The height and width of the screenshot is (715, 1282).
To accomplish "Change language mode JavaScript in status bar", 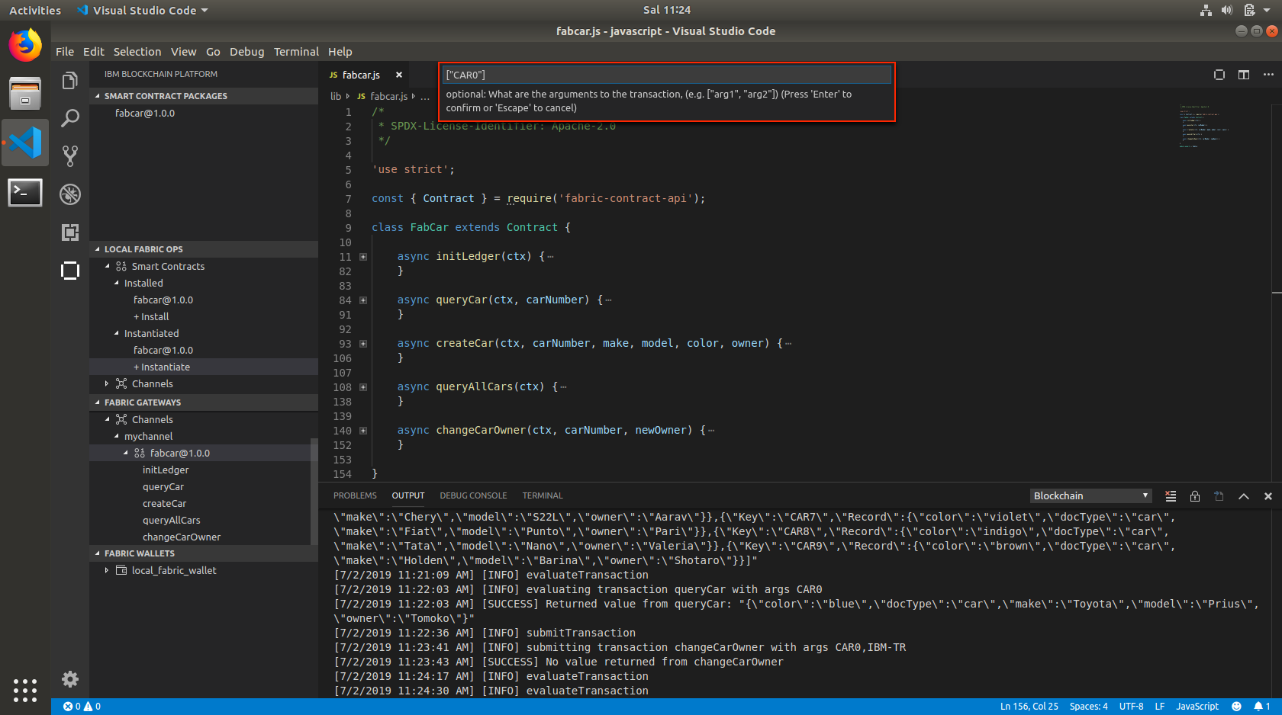I will point(1197,707).
